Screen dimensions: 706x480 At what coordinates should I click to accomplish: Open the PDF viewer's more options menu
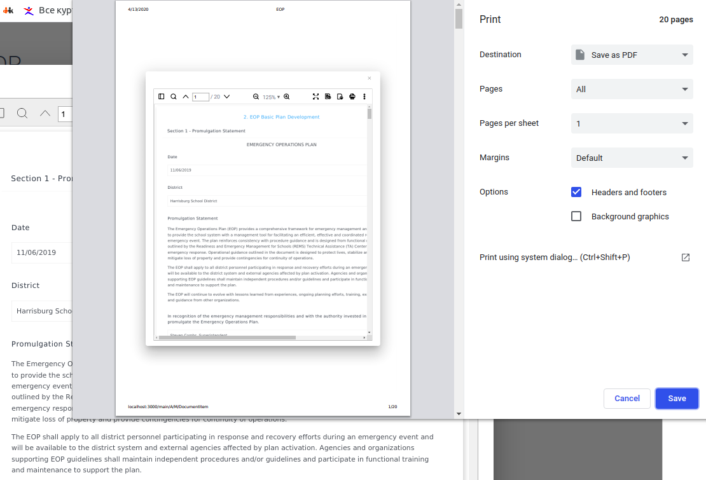[x=364, y=96]
